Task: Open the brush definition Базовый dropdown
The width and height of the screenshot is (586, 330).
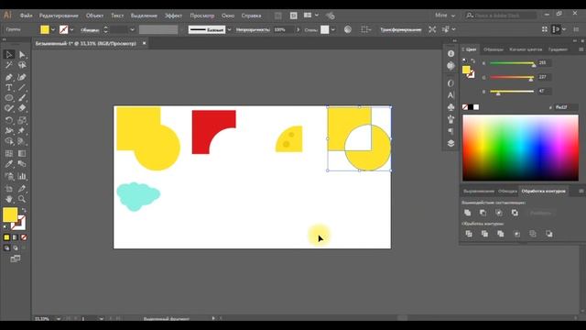Action: (229, 29)
